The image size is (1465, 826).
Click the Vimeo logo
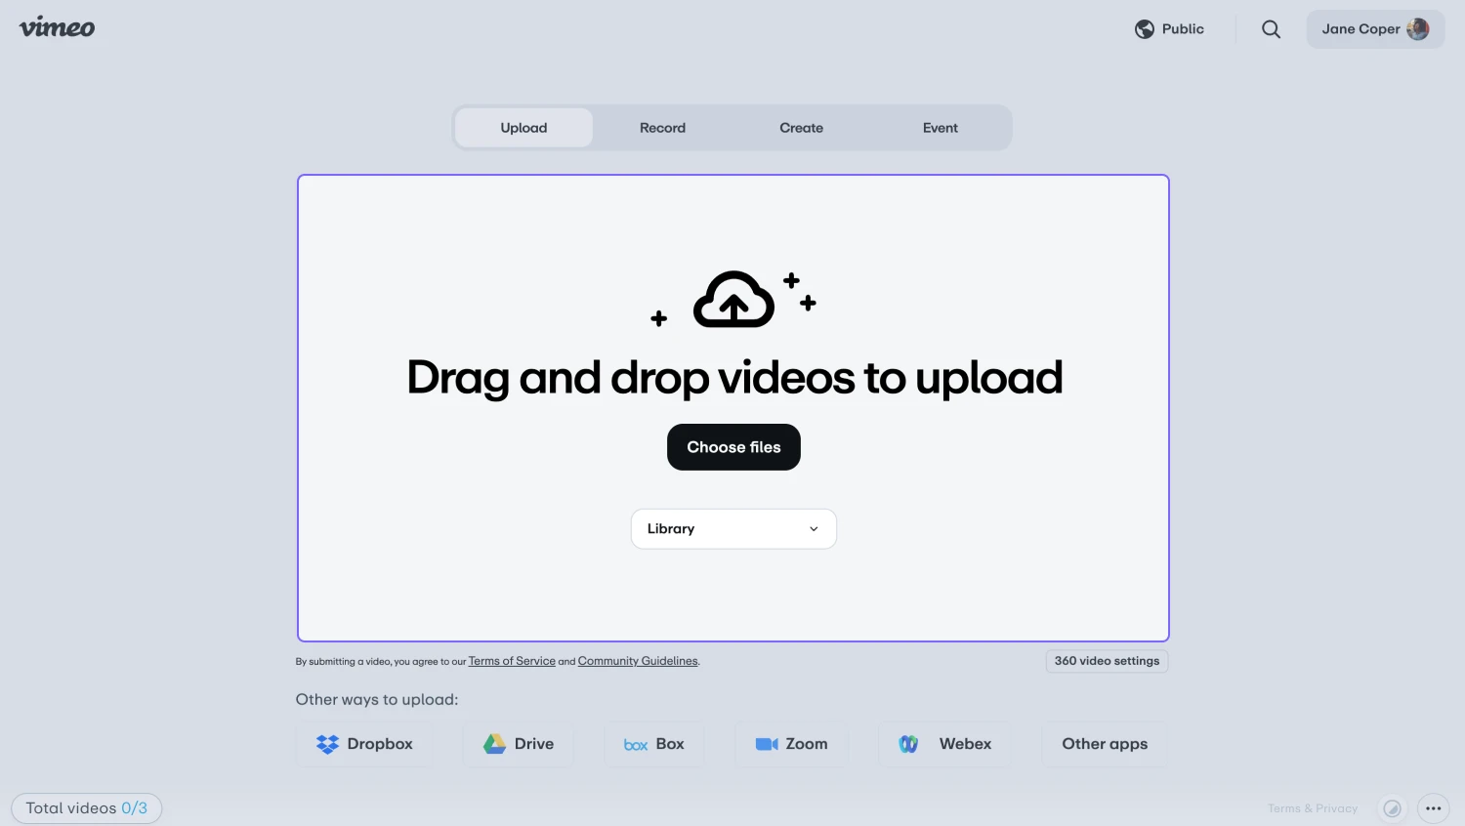coord(58,27)
